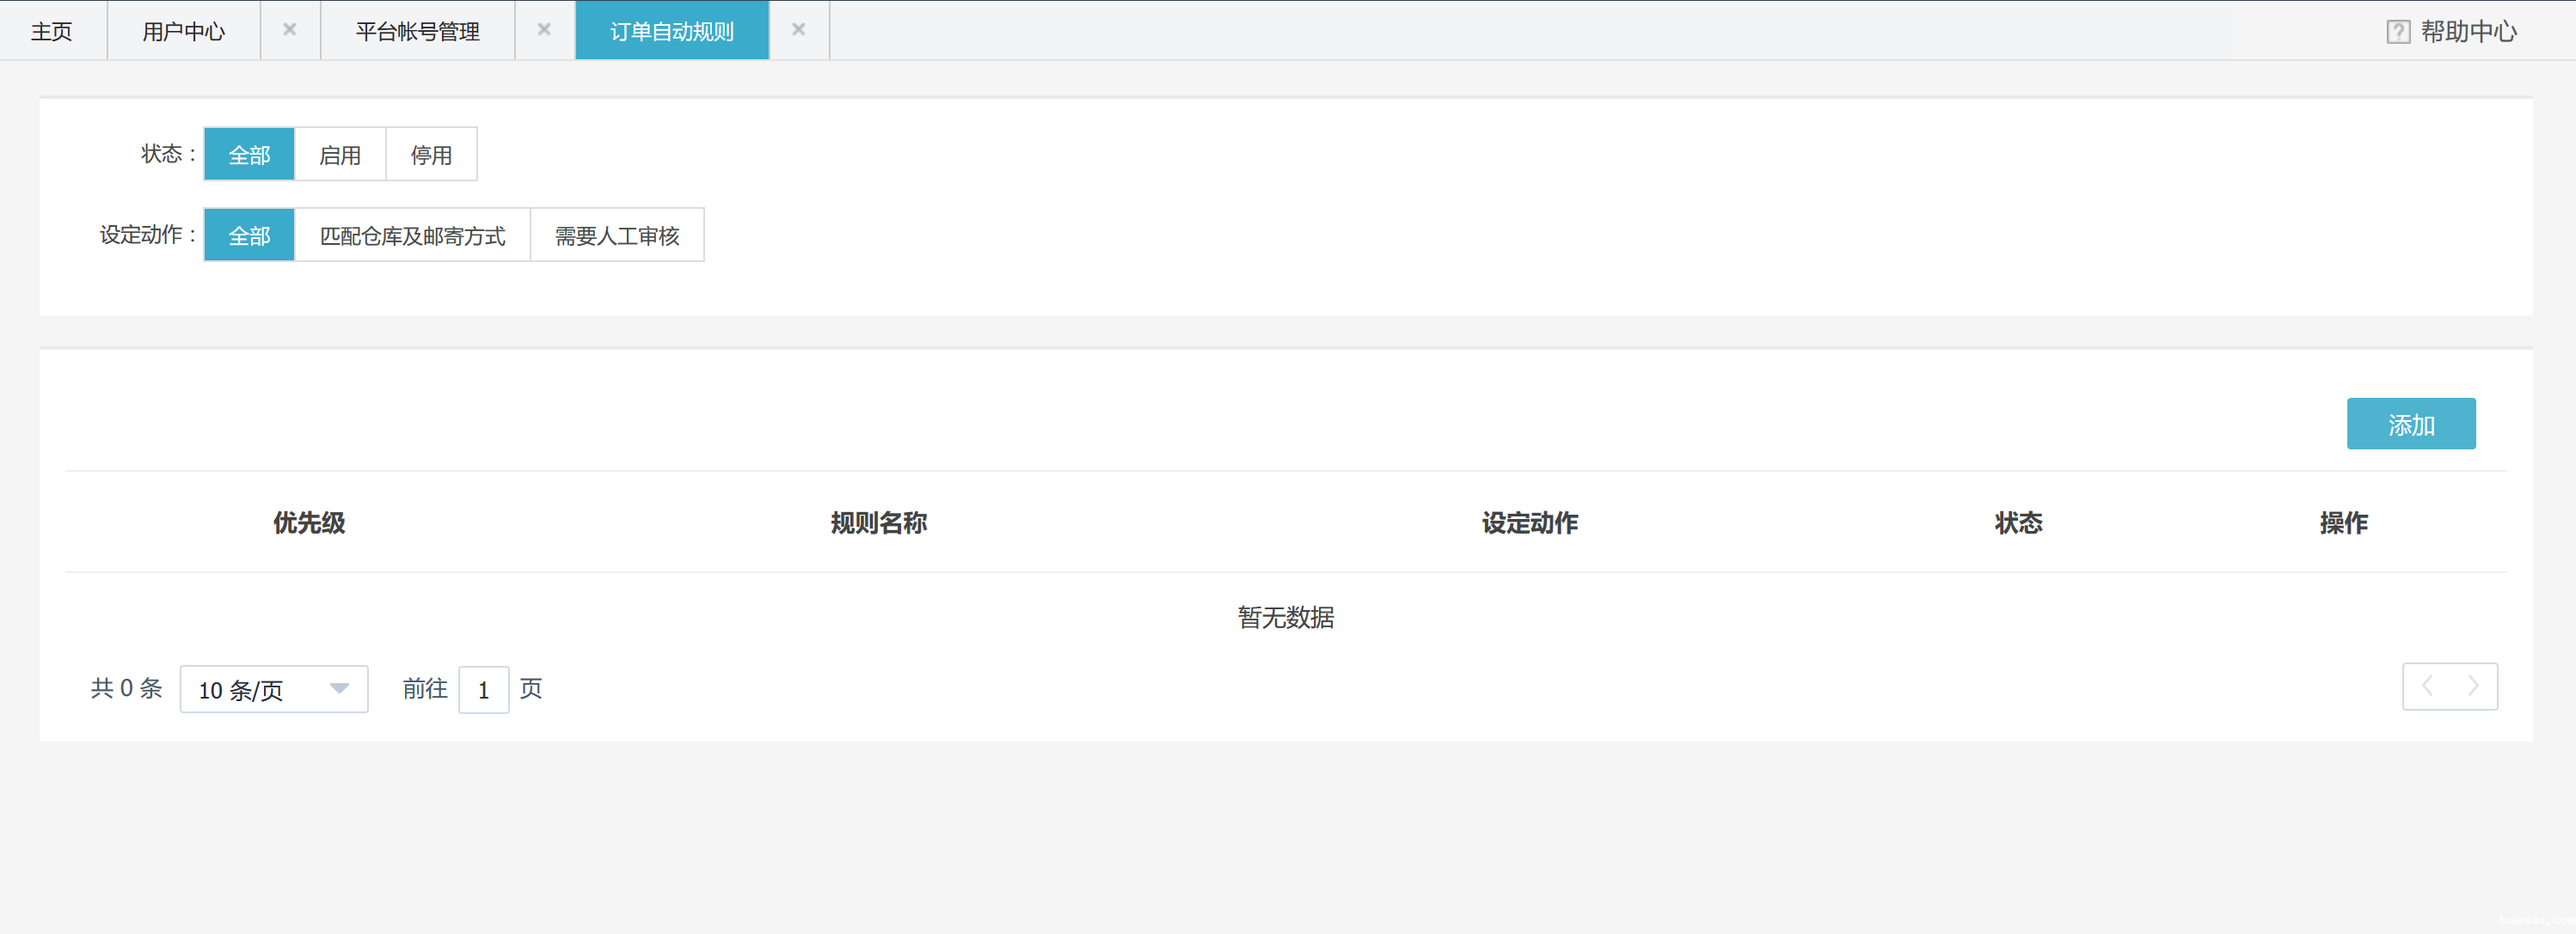Viewport: 2576px width, 934px height.
Task: Click the page number input field
Action: tap(483, 689)
